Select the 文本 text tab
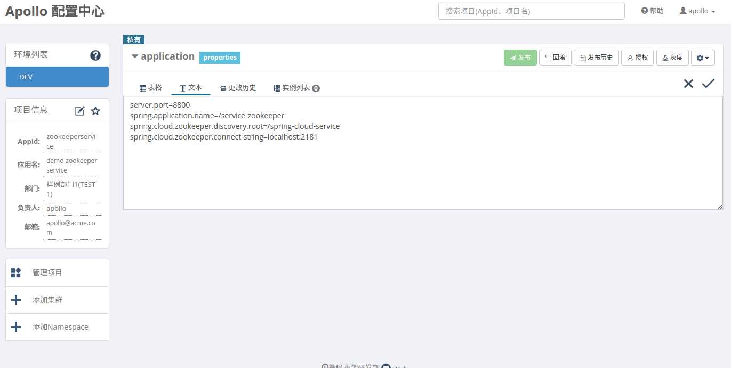Screen dimensions: 731x368 tap(191, 88)
